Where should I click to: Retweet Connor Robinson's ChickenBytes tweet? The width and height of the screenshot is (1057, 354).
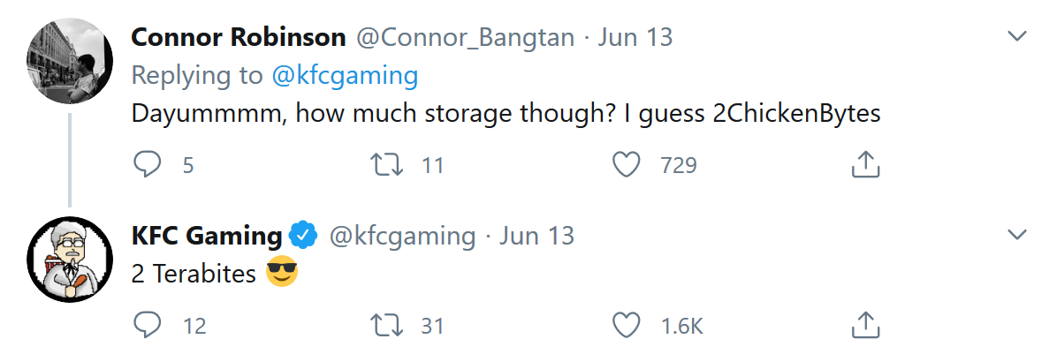[x=387, y=164]
